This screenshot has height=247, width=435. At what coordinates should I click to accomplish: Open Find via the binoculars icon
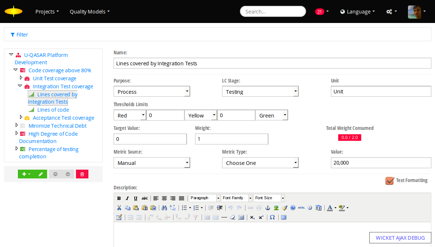(164, 208)
